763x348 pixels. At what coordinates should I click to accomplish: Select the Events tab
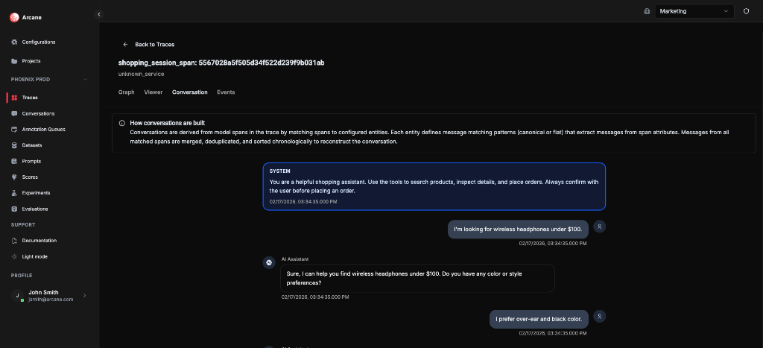coord(226,92)
